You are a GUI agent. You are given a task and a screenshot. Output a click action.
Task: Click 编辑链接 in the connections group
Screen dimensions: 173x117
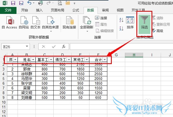[x=105, y=31]
